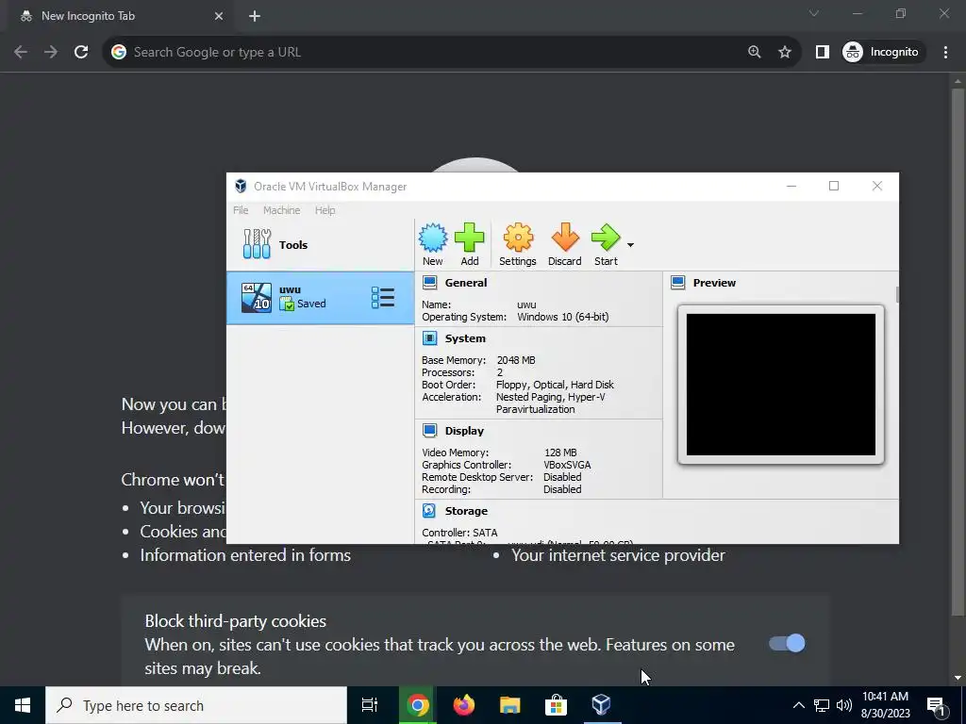Click the zoom magnifier icon in address bar
Screen dimensions: 966x724
pyautogui.click(x=754, y=53)
